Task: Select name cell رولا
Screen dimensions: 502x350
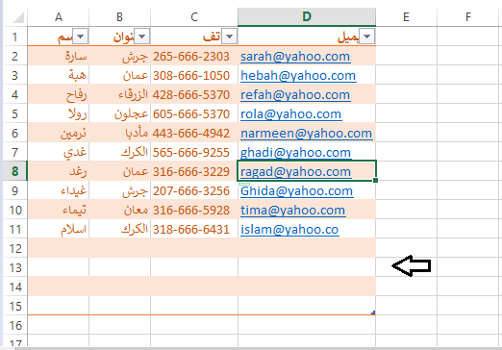Action: pyautogui.click(x=59, y=114)
